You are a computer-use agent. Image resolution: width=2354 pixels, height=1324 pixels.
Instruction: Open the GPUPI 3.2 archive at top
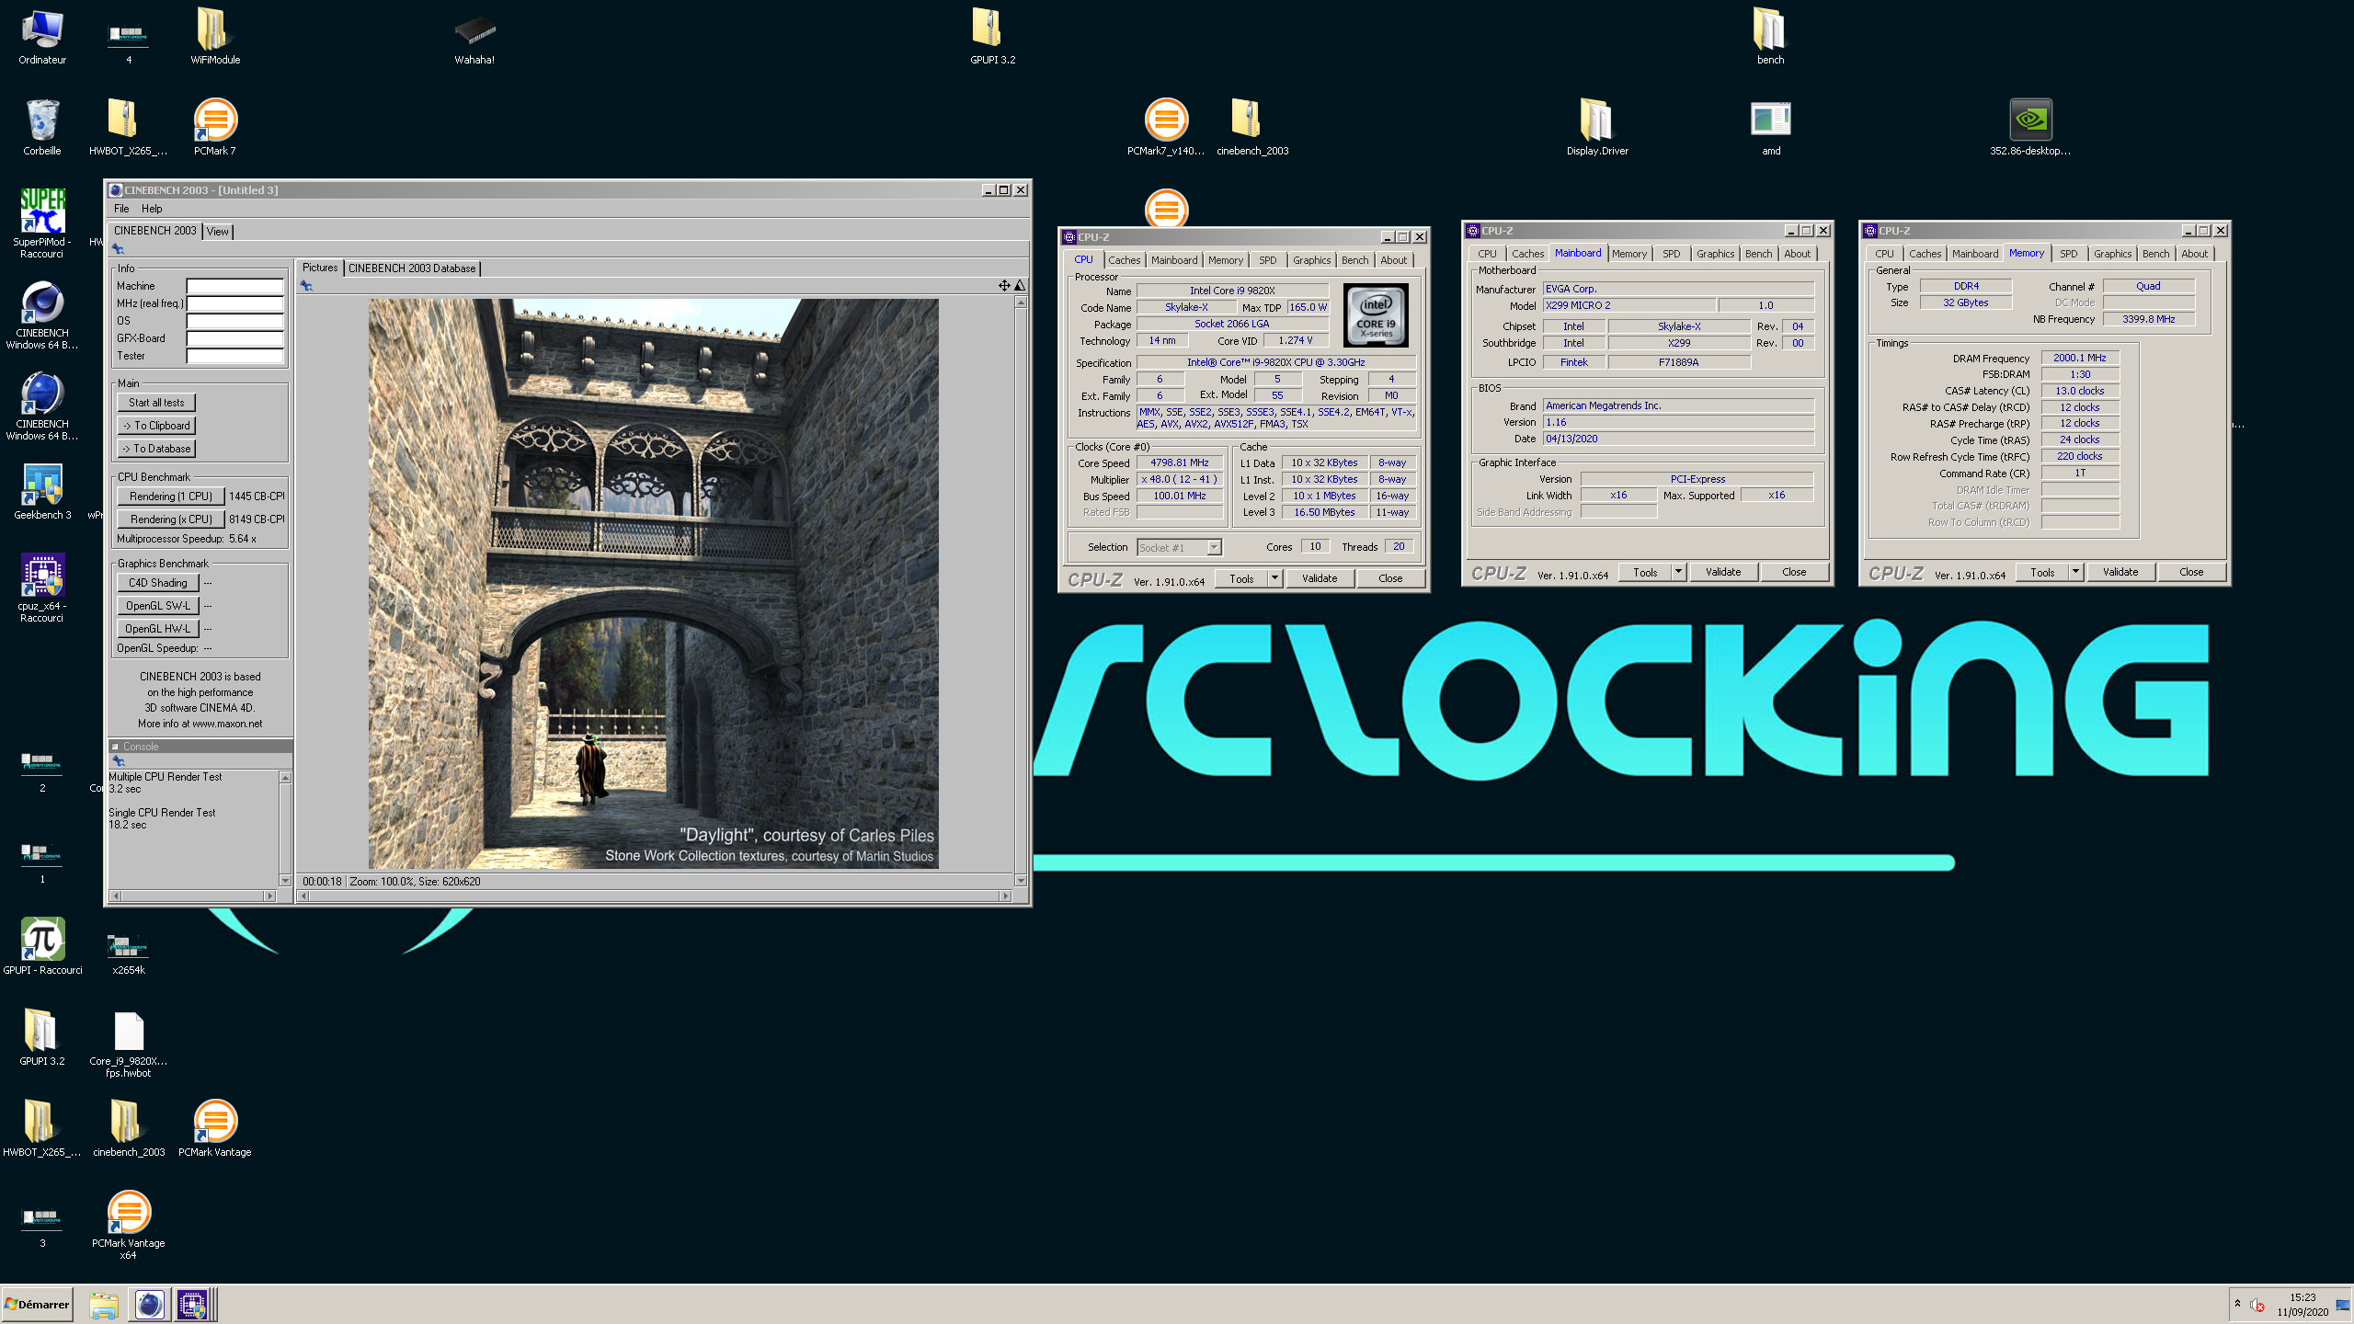click(x=992, y=38)
